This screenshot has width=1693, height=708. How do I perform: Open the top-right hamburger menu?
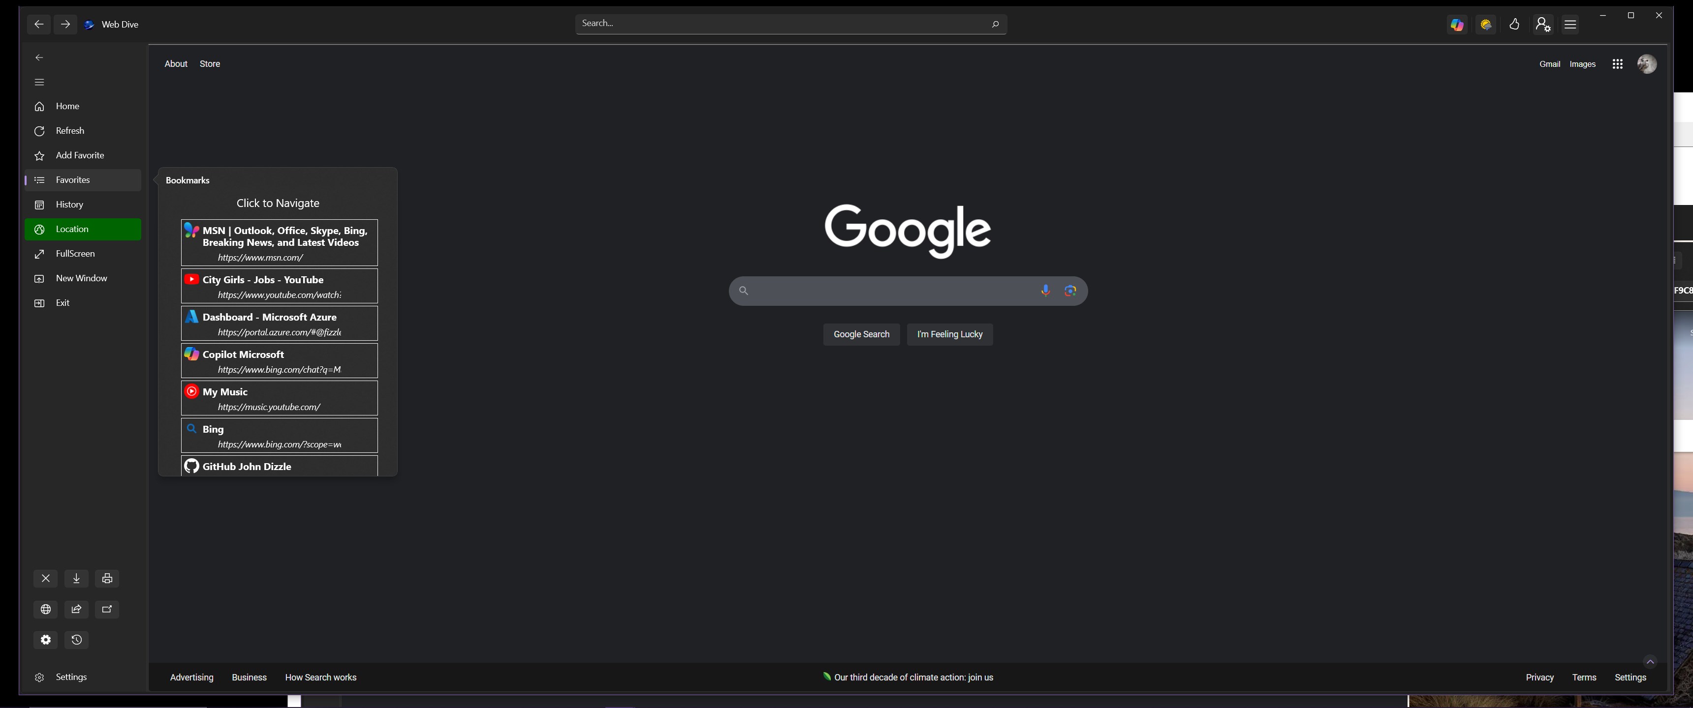[1570, 25]
